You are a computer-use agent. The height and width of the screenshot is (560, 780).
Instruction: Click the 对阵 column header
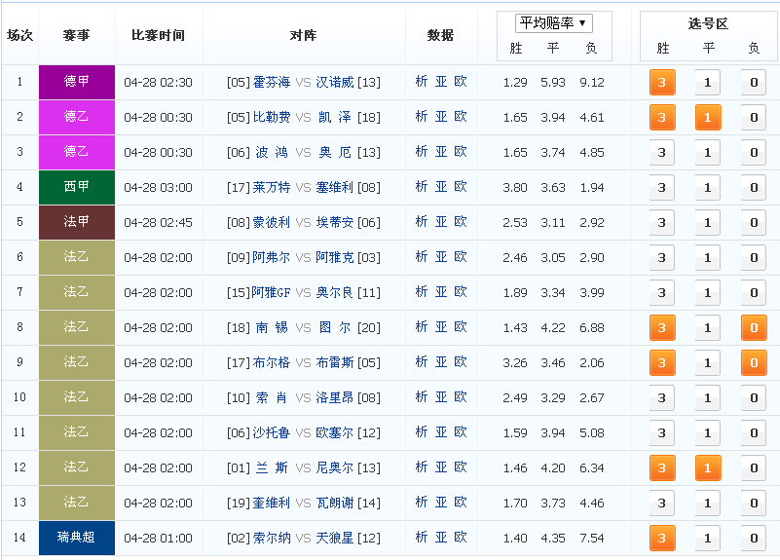coord(304,35)
